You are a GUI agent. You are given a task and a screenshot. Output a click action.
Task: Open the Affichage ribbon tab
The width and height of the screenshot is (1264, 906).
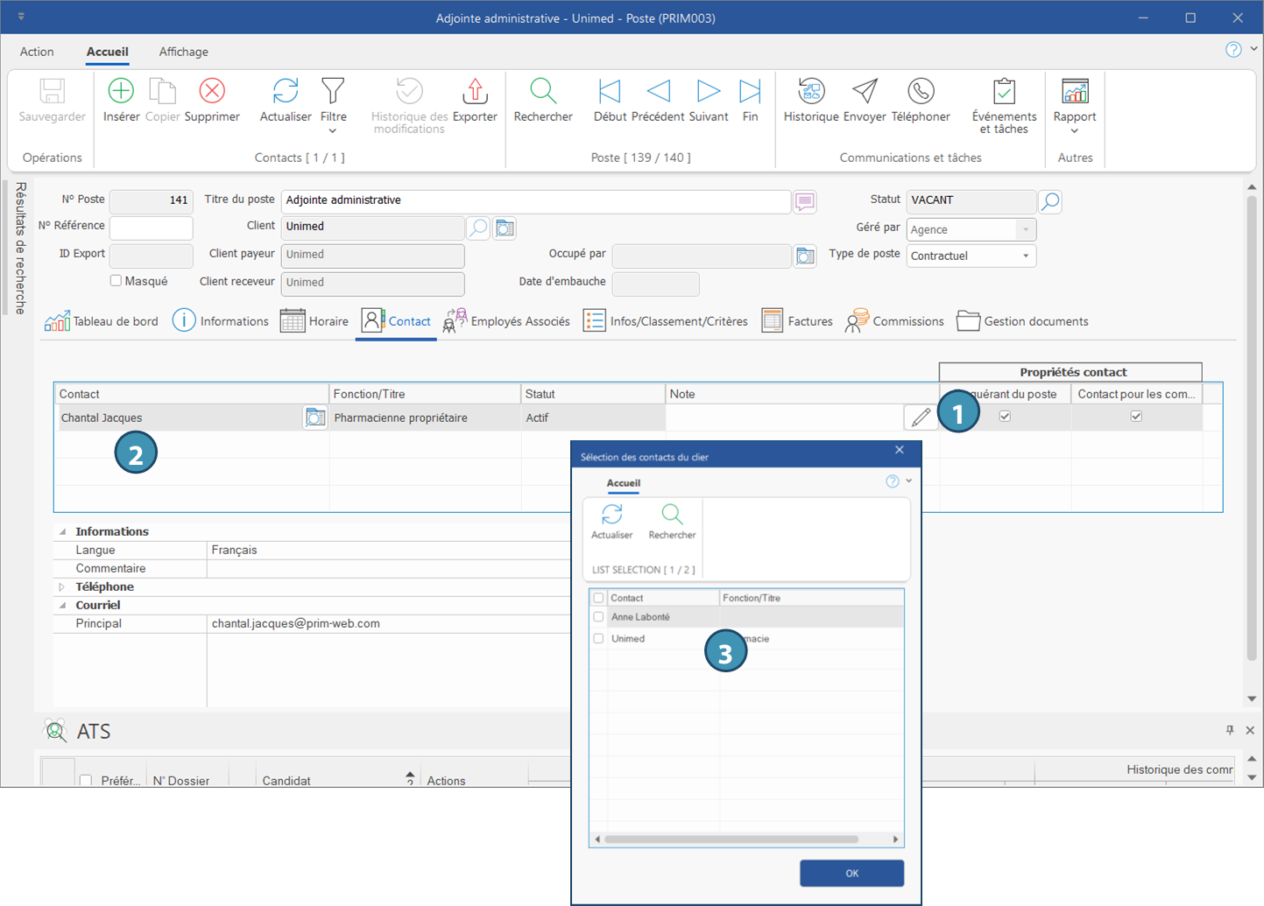pos(183,52)
